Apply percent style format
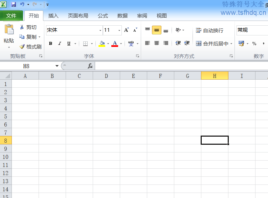The height and width of the screenshot is (198, 268). 254,44
